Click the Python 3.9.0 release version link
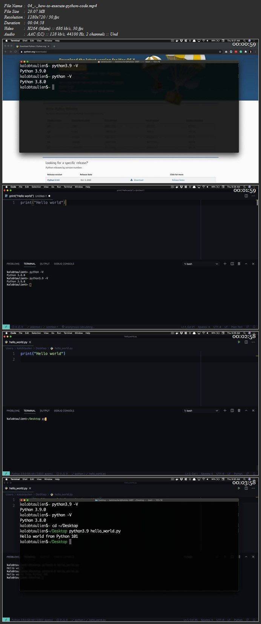Image resolution: width=261 pixels, height=624 pixels. pos(53,180)
